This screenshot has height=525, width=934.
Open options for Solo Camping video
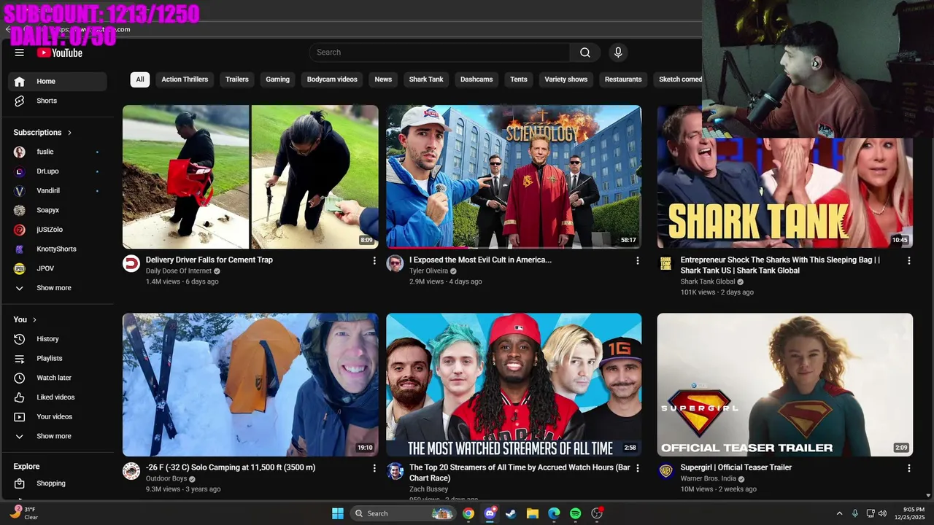[x=374, y=468]
